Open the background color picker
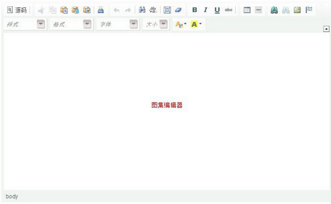 tap(196, 25)
